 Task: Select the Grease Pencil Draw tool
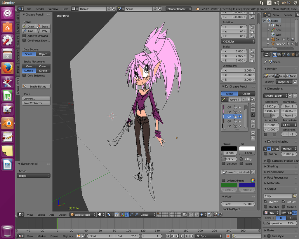coord(29,27)
